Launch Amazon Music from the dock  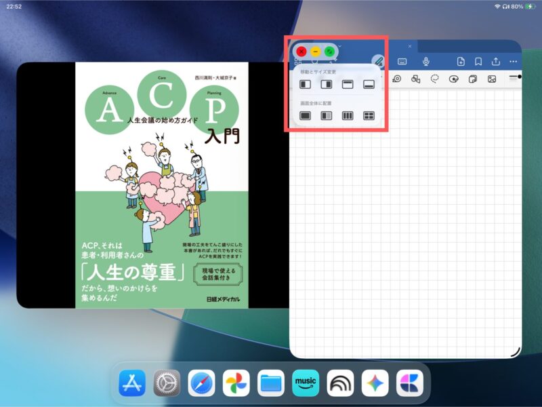(306, 383)
